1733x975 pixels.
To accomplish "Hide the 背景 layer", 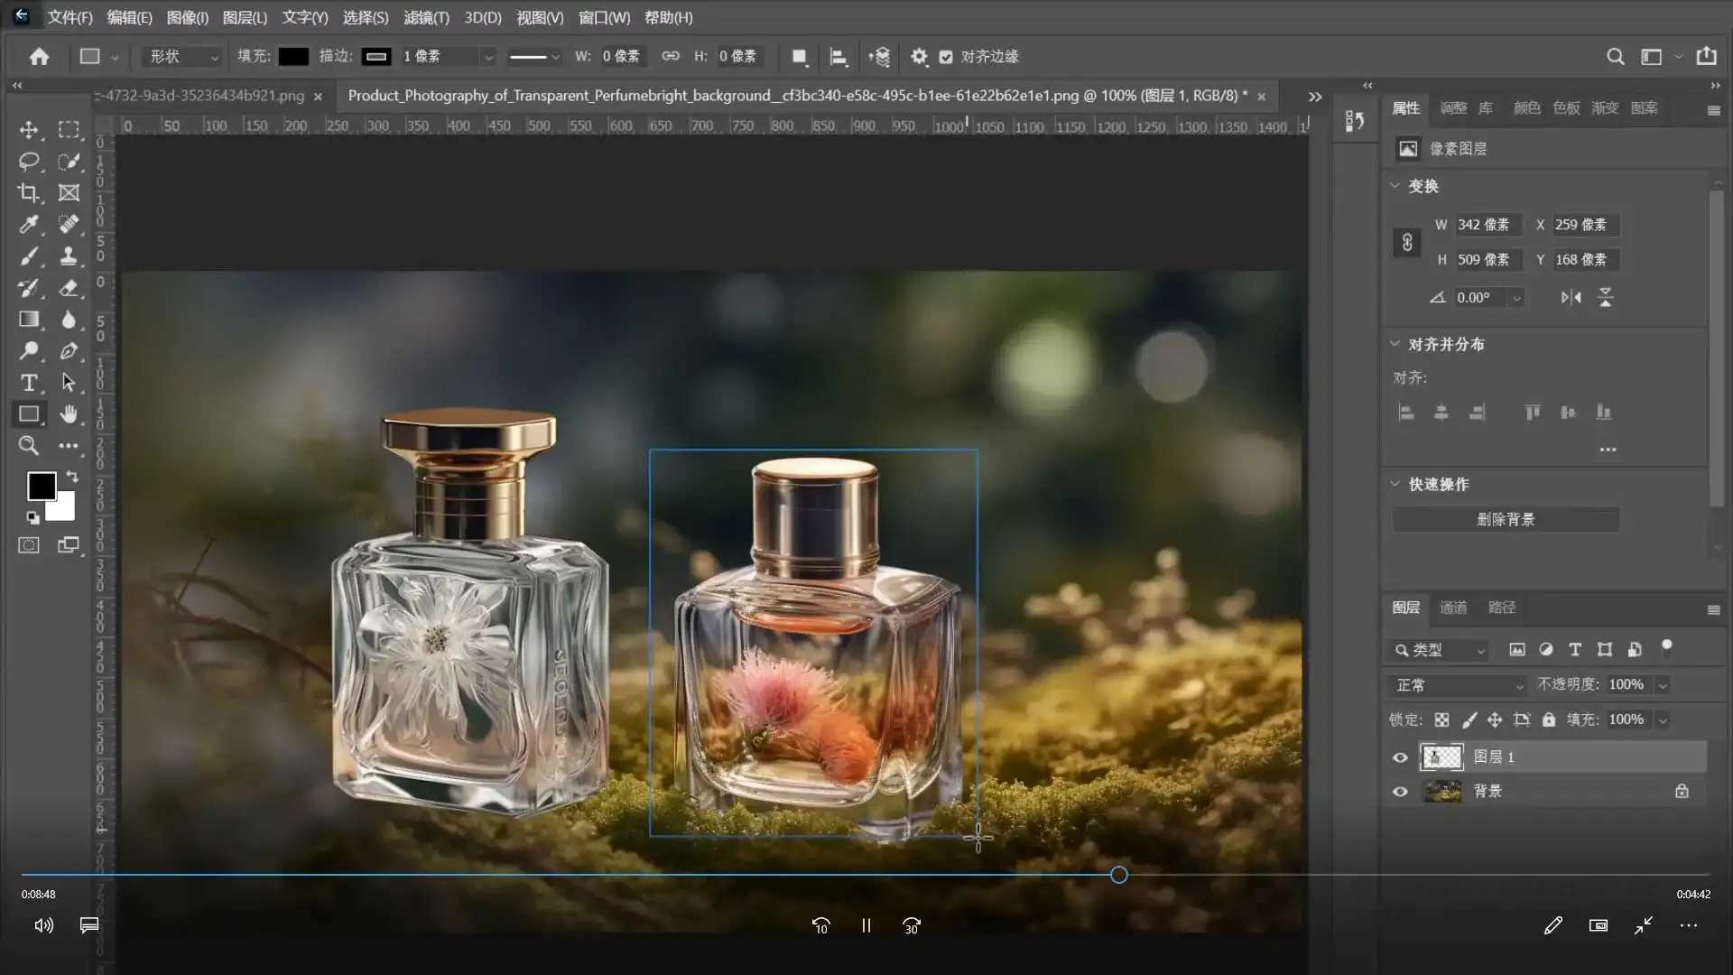I will click(1400, 792).
